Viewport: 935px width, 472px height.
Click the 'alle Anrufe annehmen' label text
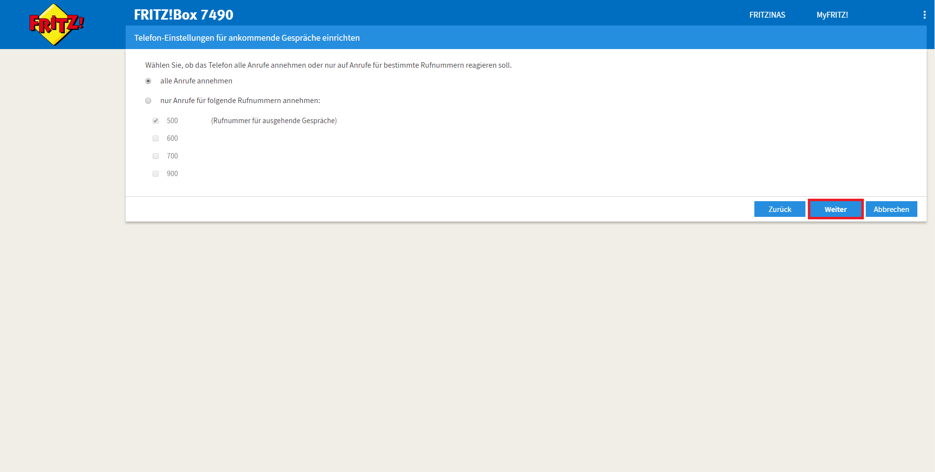click(196, 81)
